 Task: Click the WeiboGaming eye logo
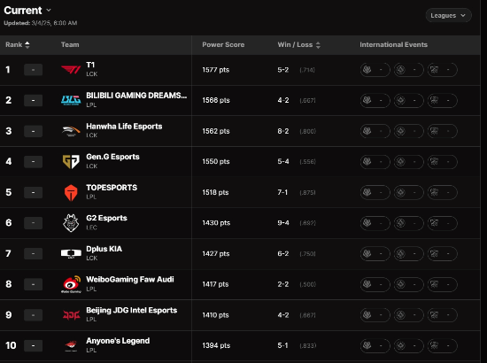(x=71, y=284)
